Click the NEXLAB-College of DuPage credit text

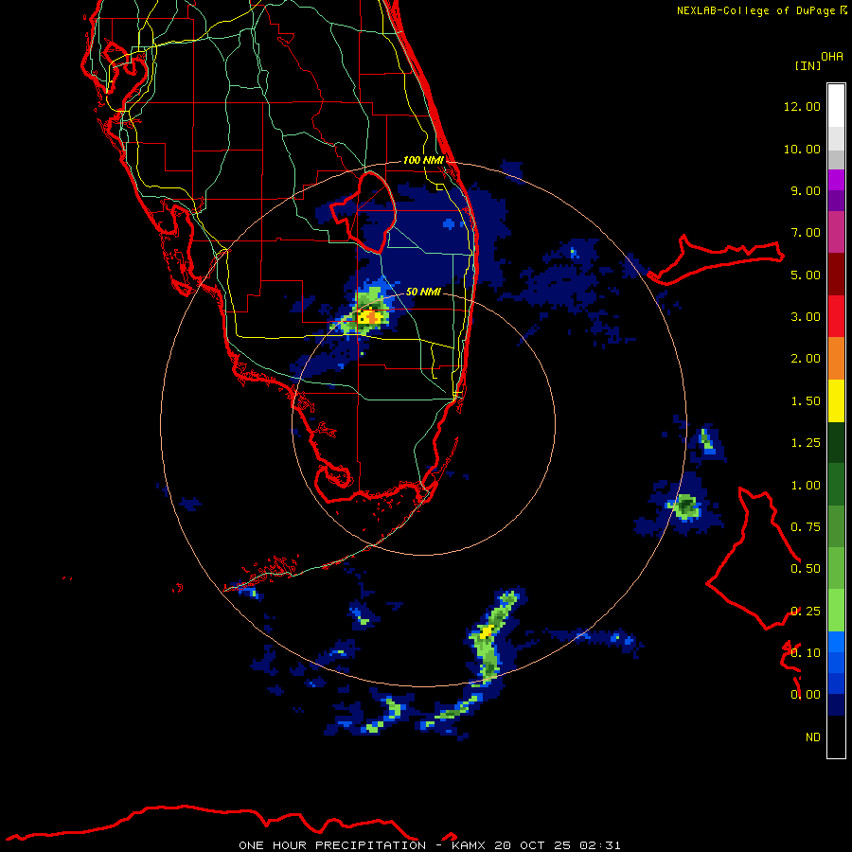click(755, 10)
